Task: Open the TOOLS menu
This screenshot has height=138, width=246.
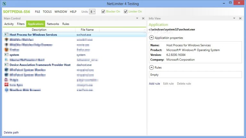Action: (47, 11)
